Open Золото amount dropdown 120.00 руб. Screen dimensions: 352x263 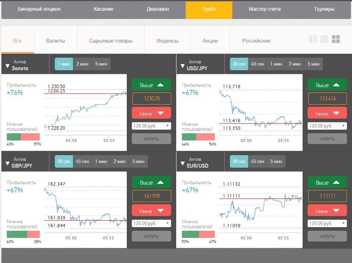coord(151,126)
